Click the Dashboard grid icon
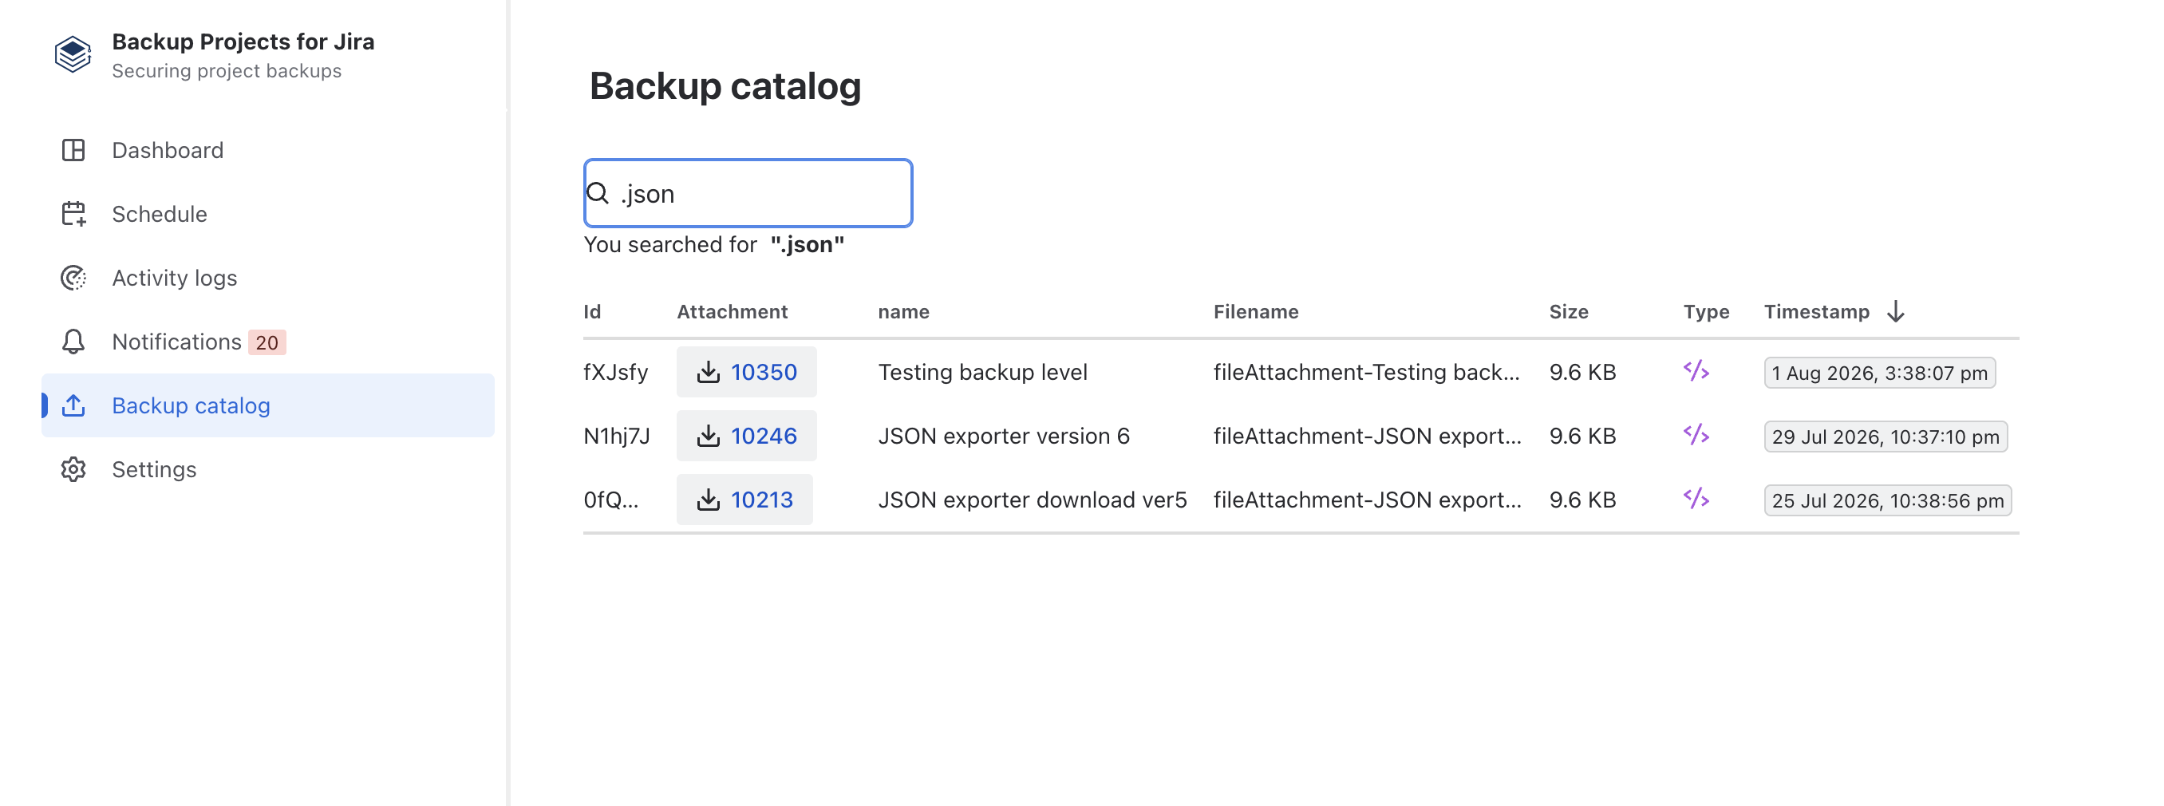2164x806 pixels. pyautogui.click(x=73, y=151)
